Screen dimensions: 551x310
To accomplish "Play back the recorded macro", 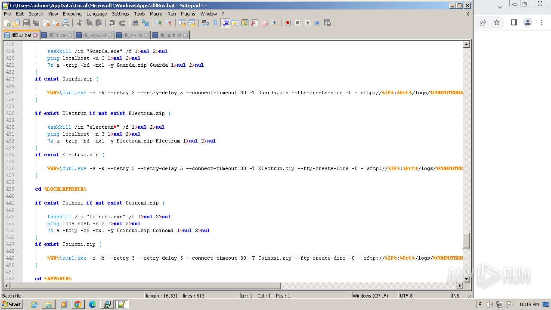I will coord(307,23).
